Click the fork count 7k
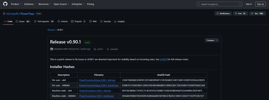Viewport: 269px width, 100px height. 244,14
